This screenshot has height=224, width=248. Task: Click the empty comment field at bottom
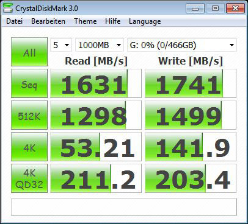click(124, 207)
